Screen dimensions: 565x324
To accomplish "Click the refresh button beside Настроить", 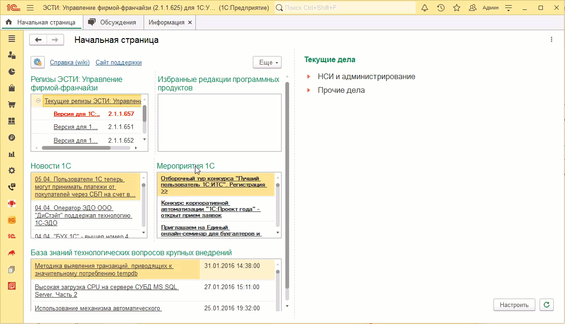I will (x=546, y=305).
